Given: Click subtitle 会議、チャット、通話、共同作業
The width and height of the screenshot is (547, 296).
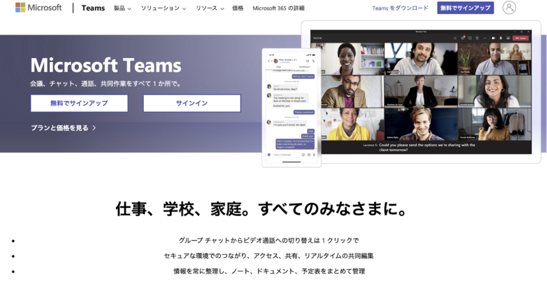Looking at the screenshot, I should (x=105, y=84).
